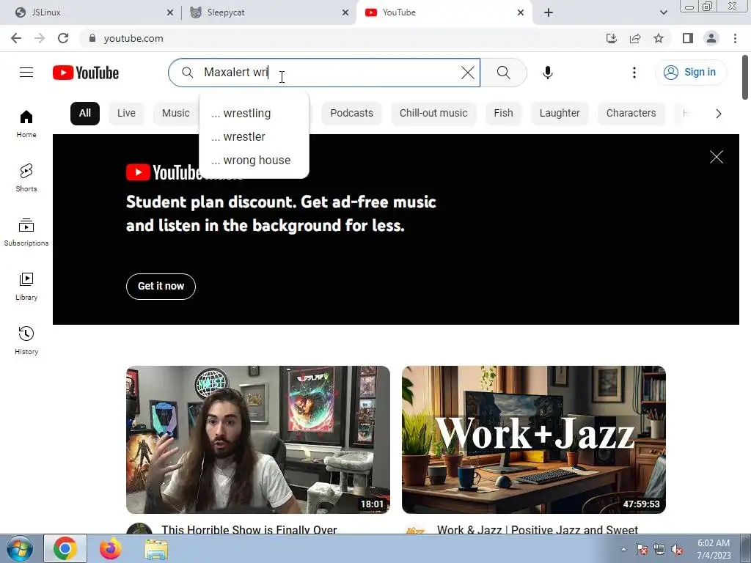Close the Sleepycat tab

click(345, 13)
